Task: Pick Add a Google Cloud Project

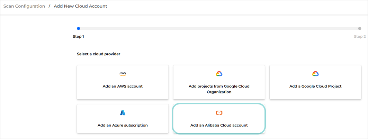Action: (315, 82)
